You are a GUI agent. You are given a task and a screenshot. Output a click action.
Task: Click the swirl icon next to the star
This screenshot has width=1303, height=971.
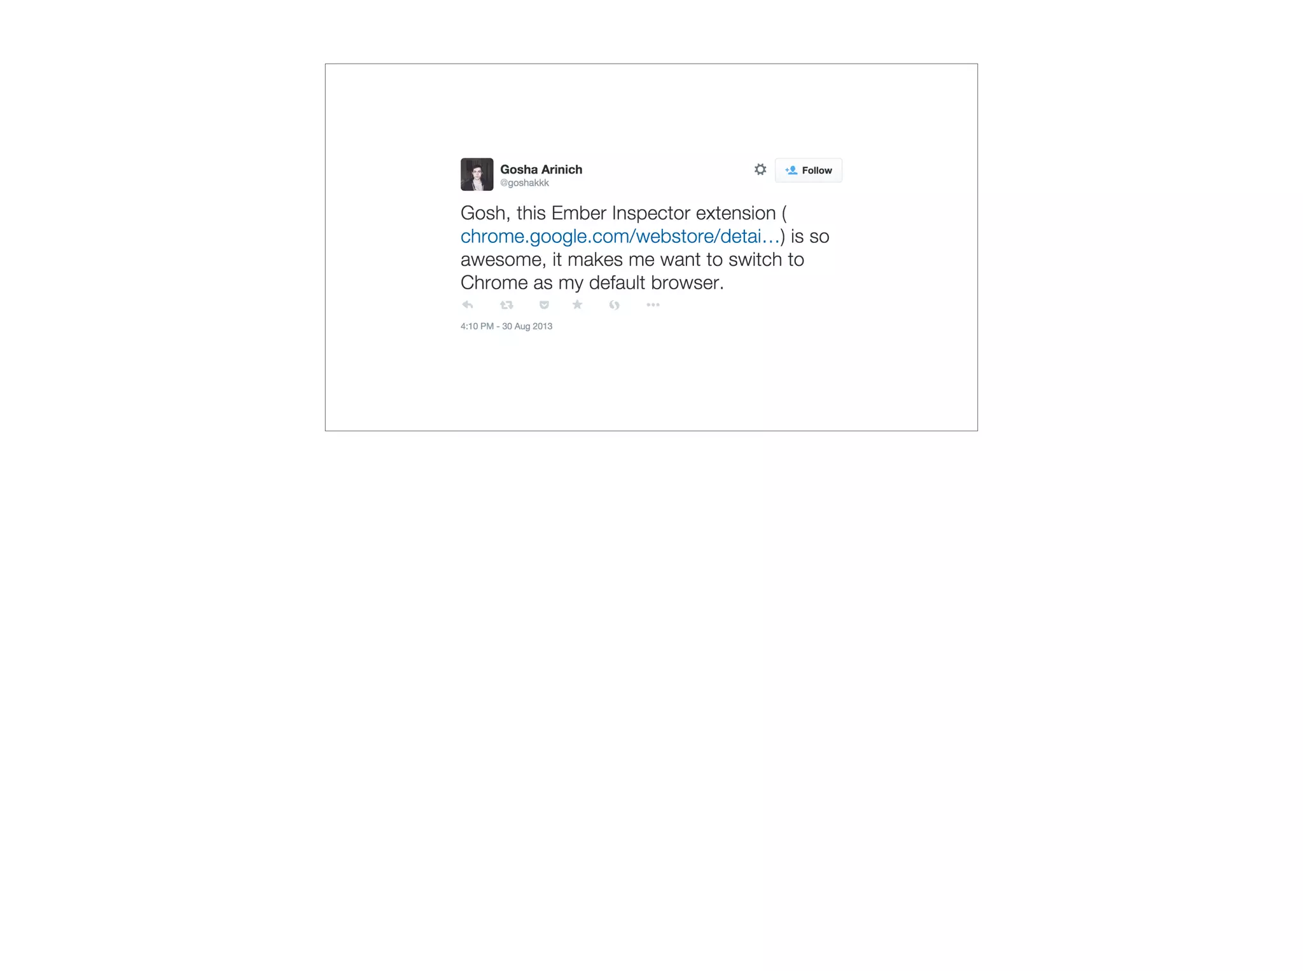click(614, 305)
